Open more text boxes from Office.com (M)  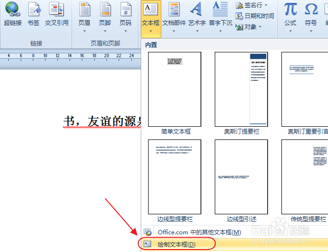tap(235, 232)
